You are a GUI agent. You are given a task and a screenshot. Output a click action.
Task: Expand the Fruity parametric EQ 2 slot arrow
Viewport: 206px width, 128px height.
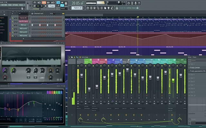coord(189,71)
